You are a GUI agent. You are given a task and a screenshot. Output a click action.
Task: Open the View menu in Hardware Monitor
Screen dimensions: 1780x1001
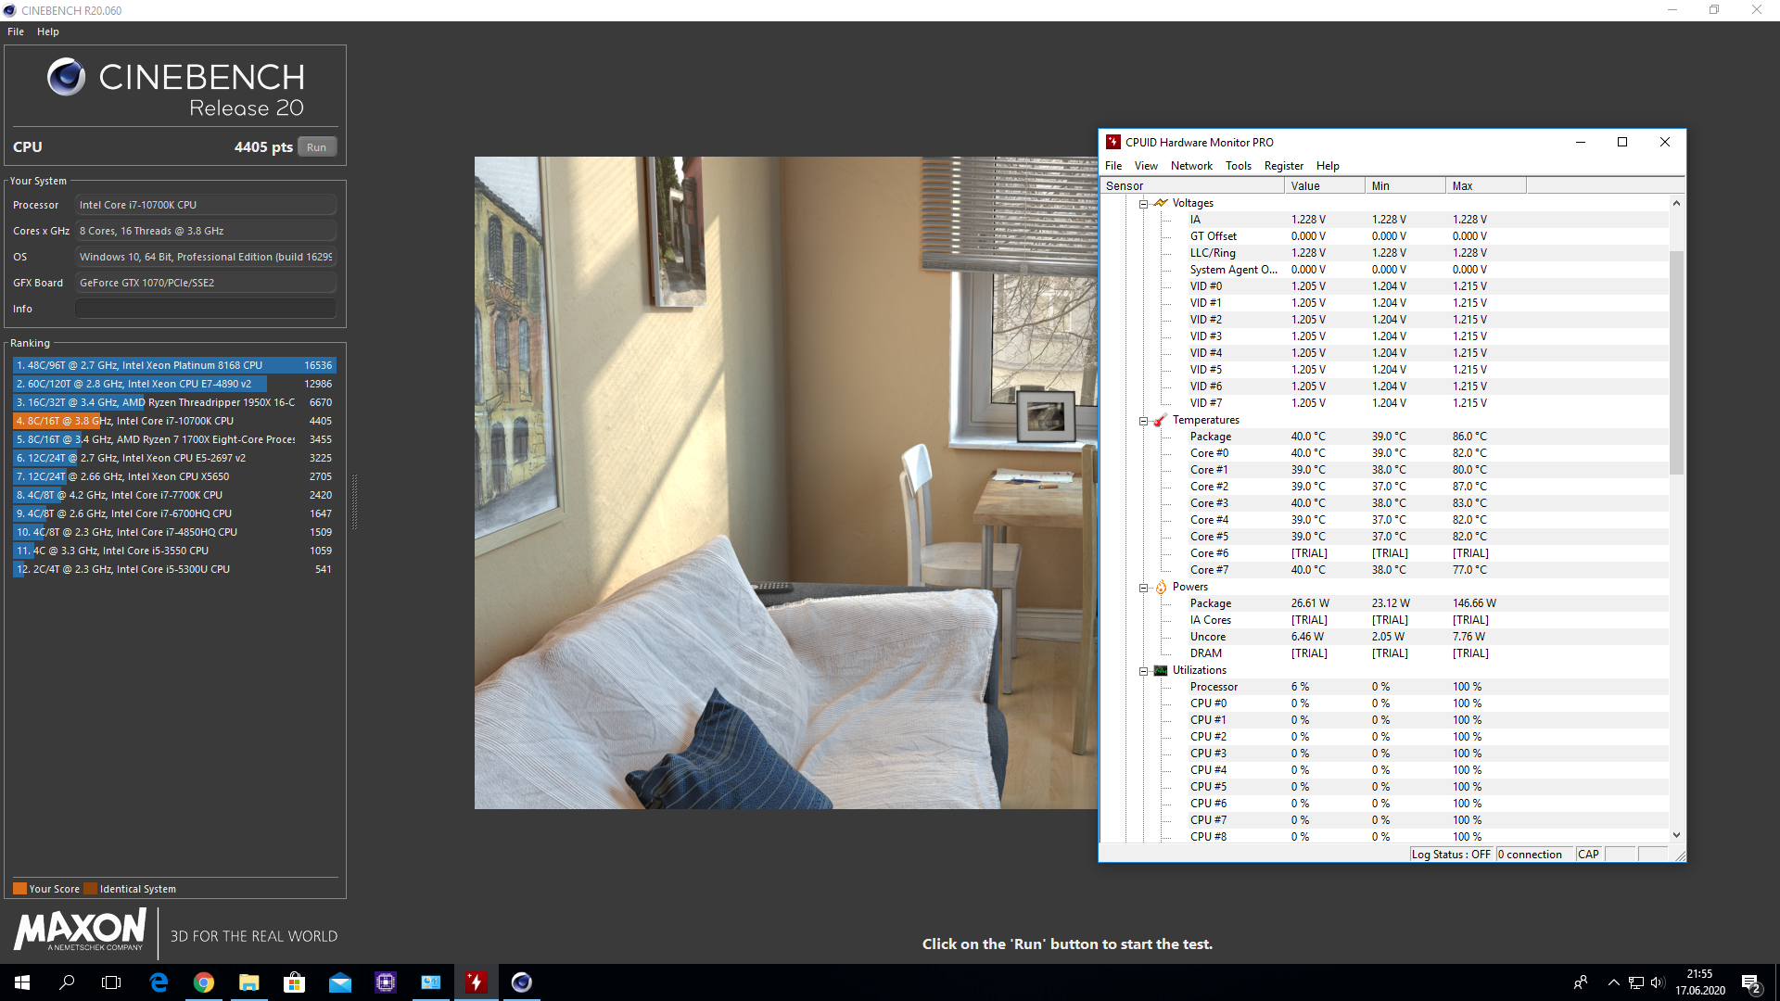pos(1146,166)
